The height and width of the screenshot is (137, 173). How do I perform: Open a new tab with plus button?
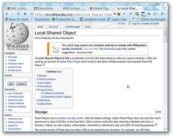(147, 8)
